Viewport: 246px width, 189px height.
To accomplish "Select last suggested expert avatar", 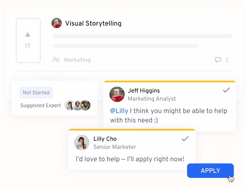I will click(x=86, y=105).
